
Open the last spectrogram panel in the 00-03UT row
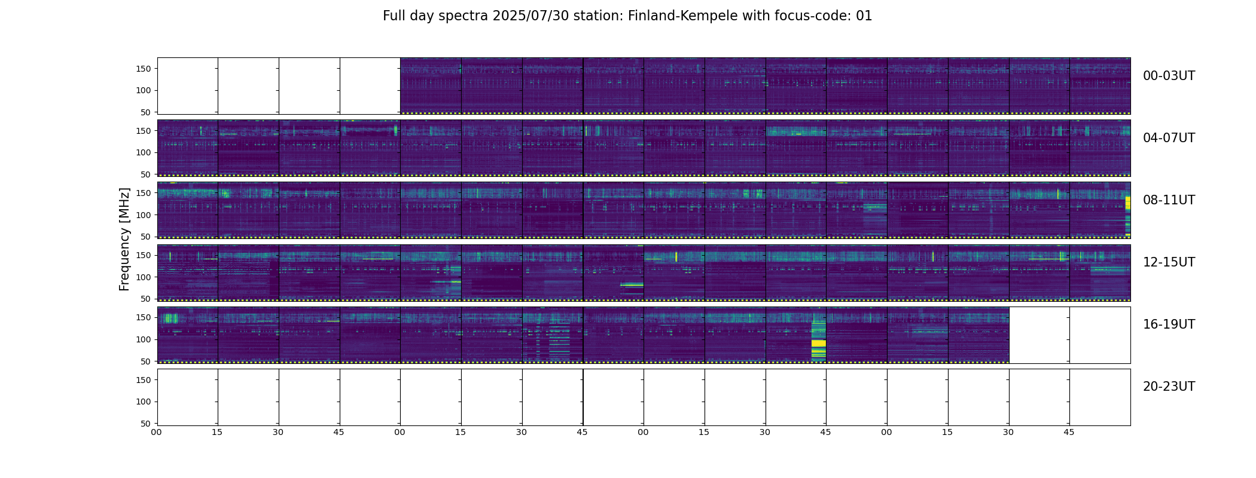pos(1100,86)
